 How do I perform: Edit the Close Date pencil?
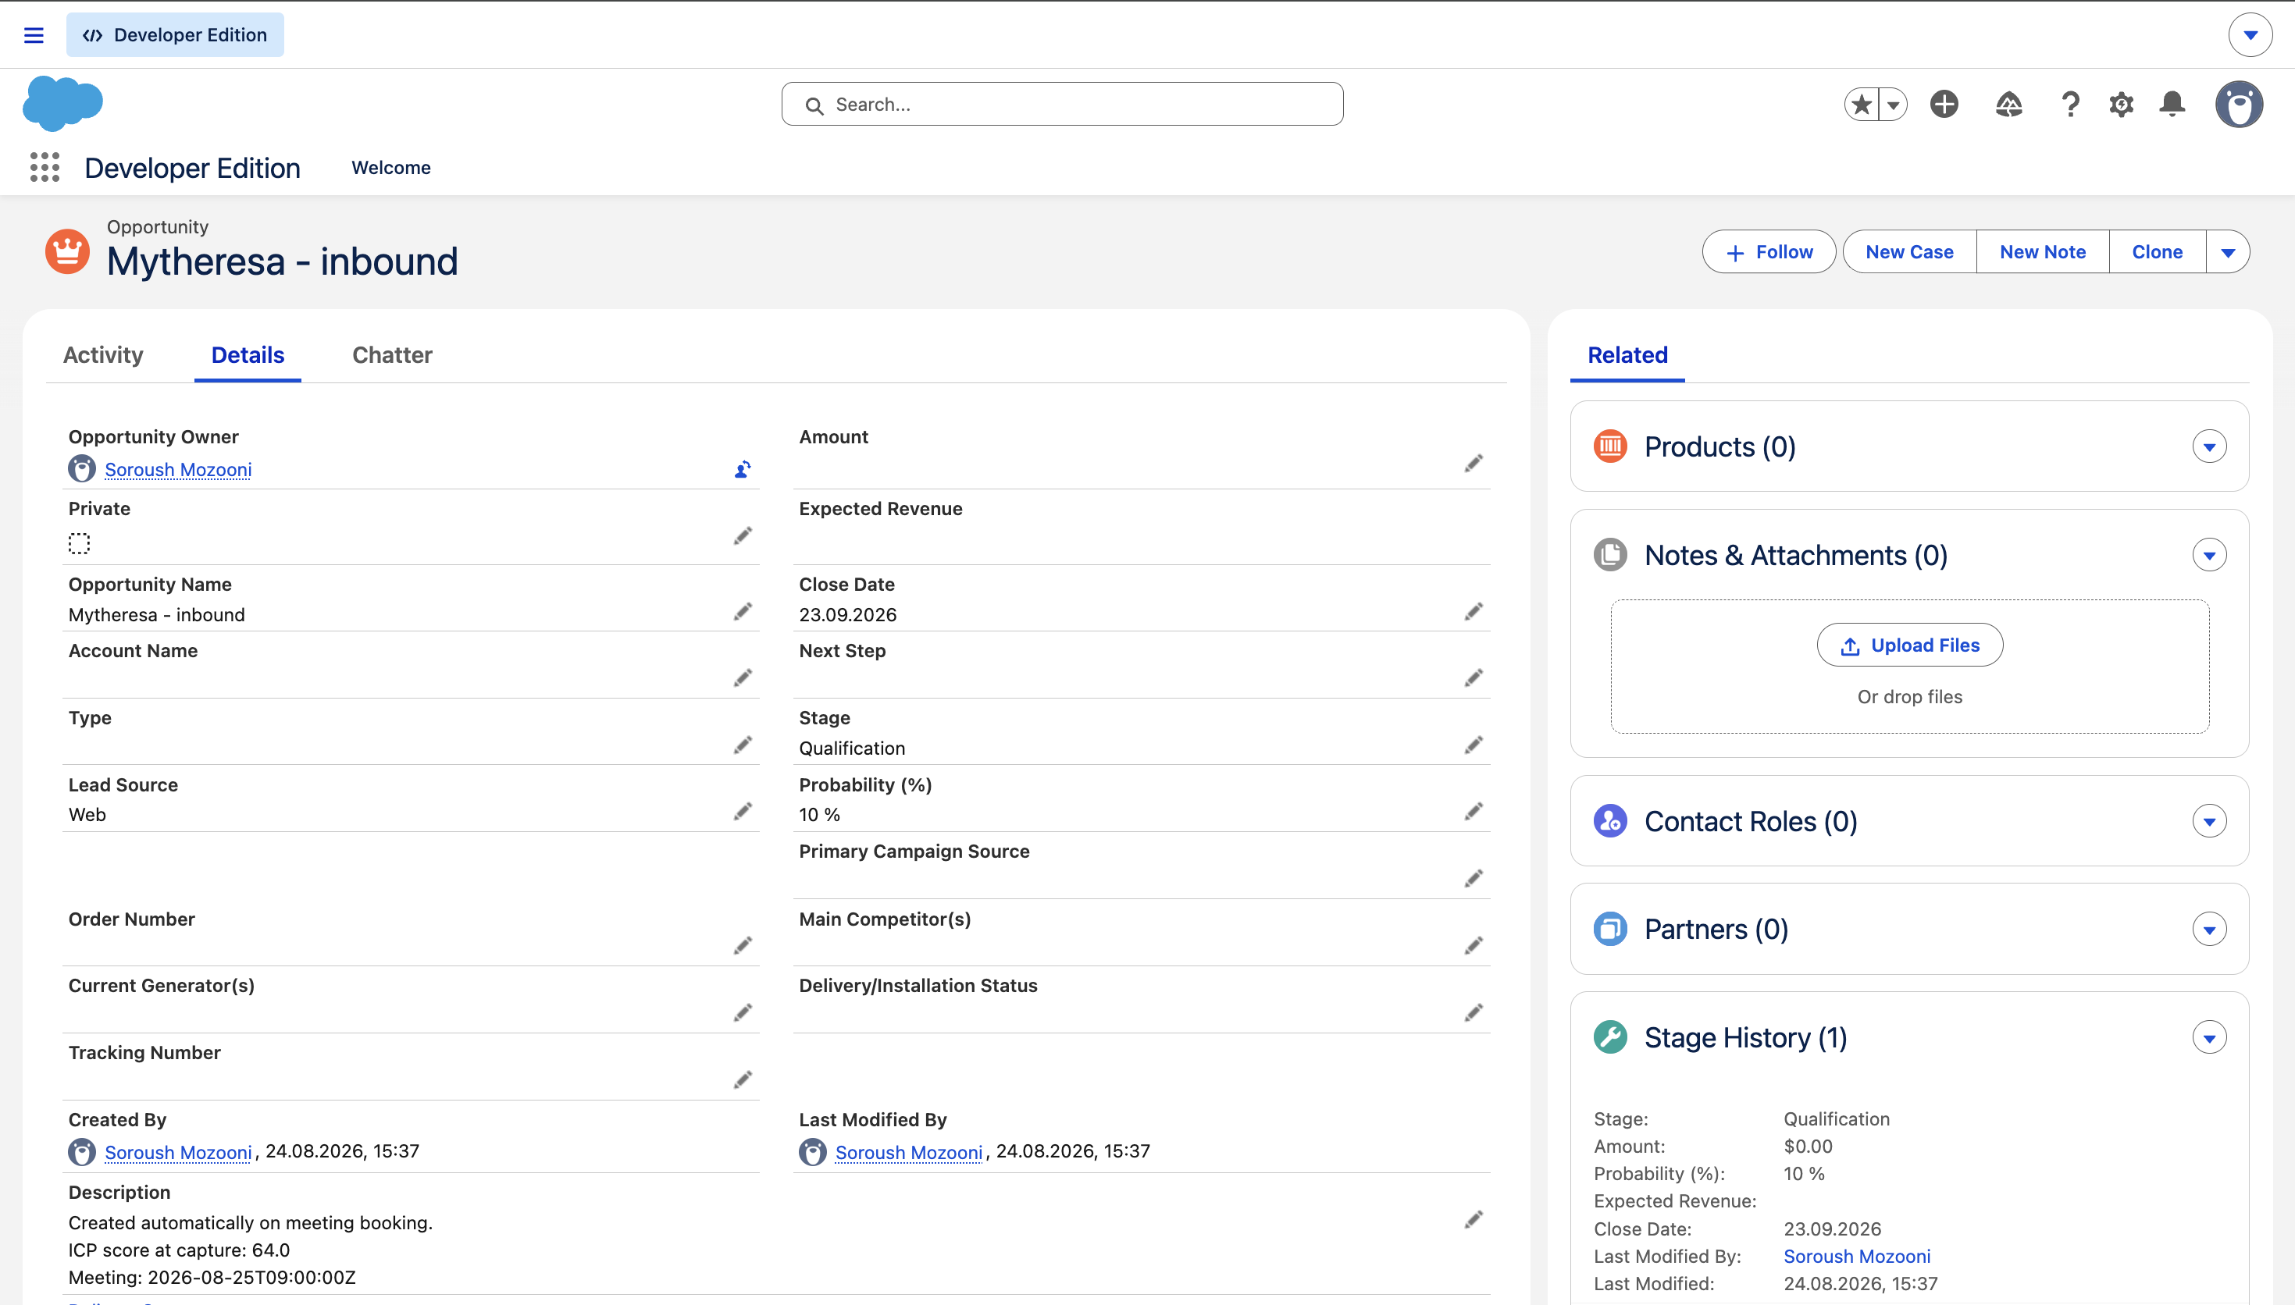click(1474, 611)
